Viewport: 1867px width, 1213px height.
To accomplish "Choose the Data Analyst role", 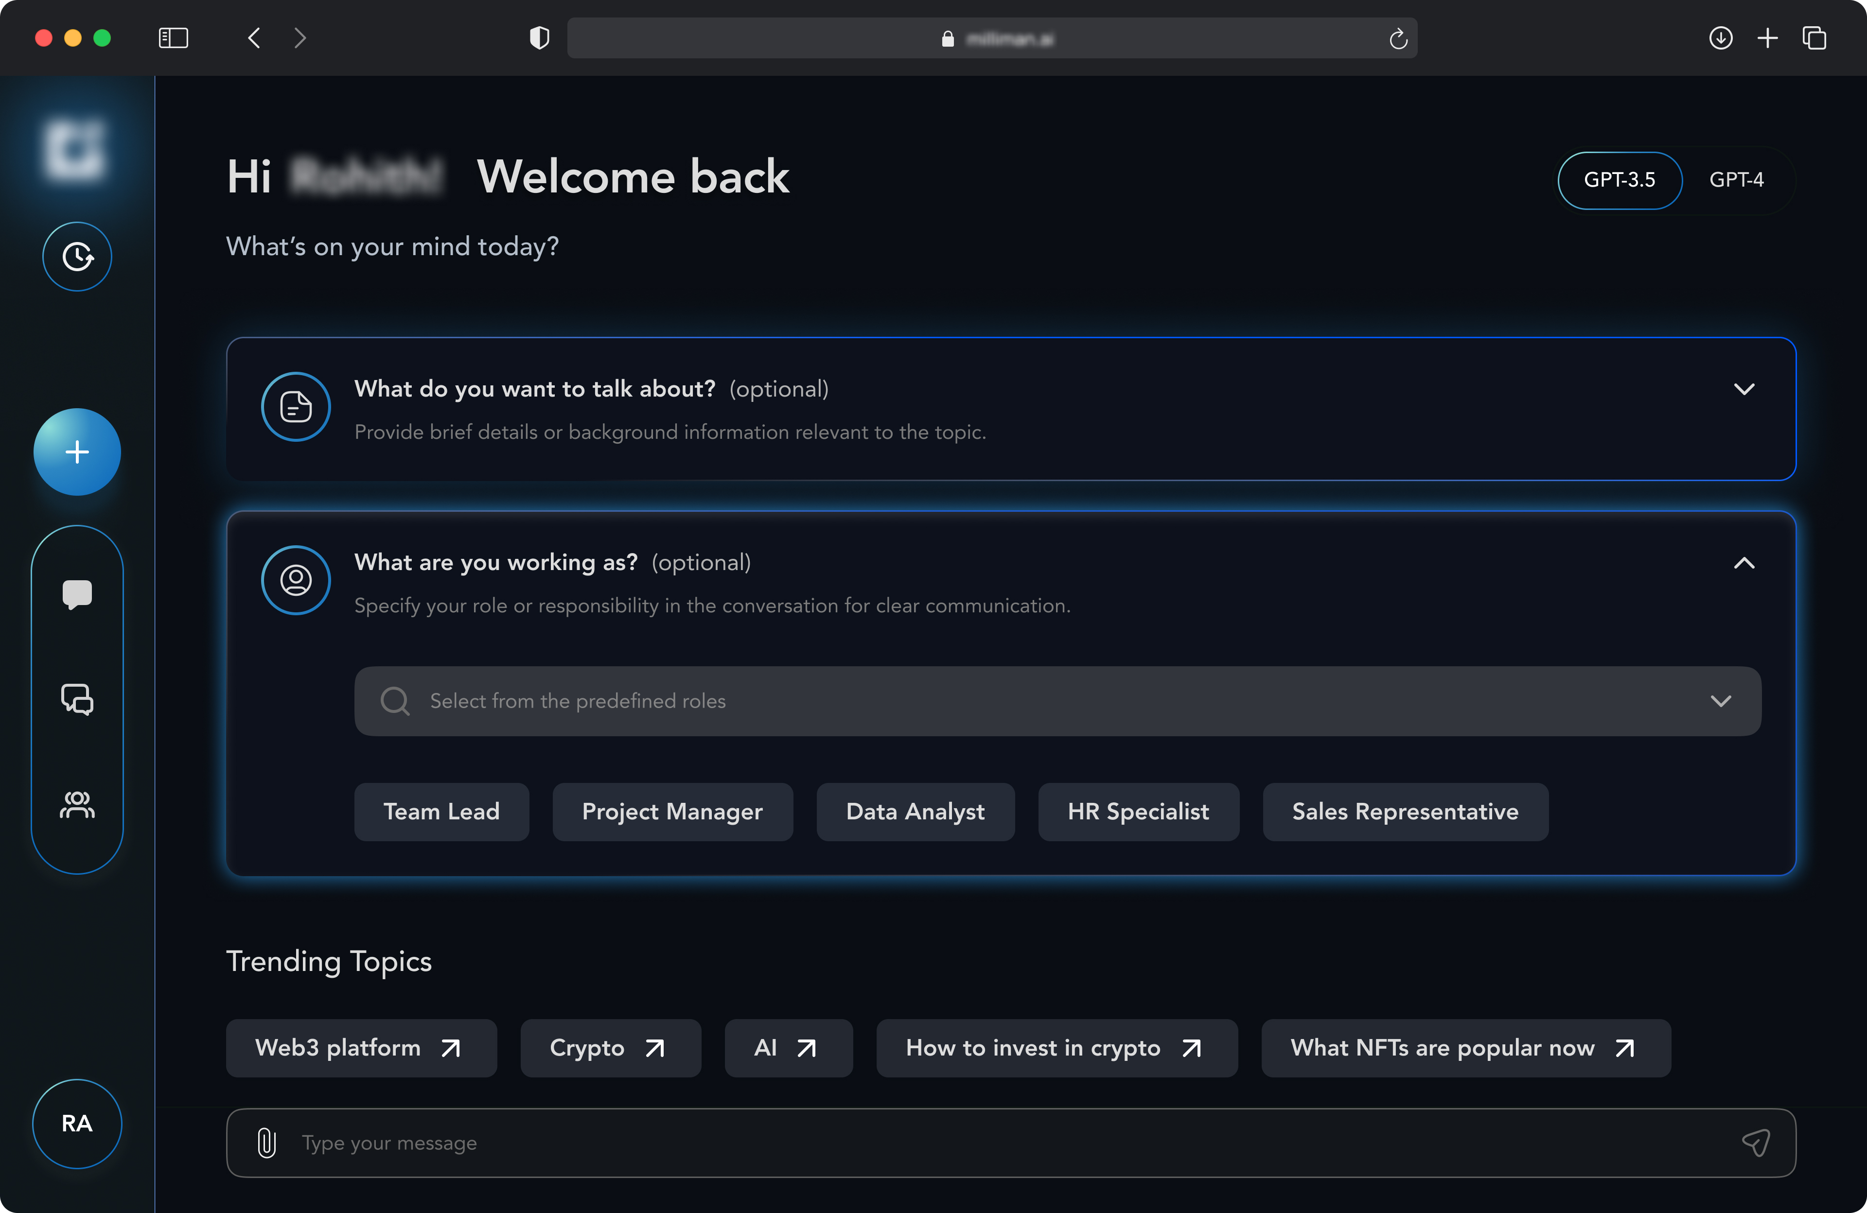I will [x=915, y=812].
